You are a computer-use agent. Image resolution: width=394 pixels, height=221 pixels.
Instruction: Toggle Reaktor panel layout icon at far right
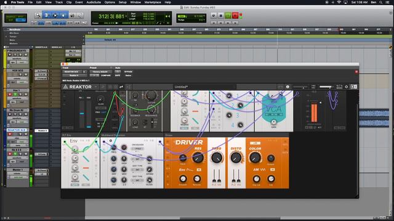(354, 87)
